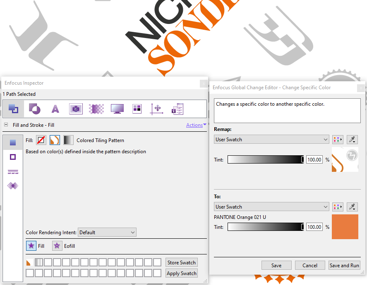The width and height of the screenshot is (367, 285).
Task: Choose the pattern fill type icon
Action: point(55,140)
